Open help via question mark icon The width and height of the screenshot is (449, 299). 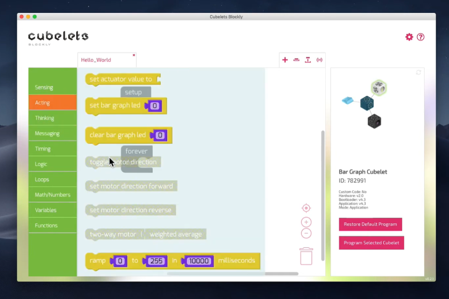coord(421,37)
